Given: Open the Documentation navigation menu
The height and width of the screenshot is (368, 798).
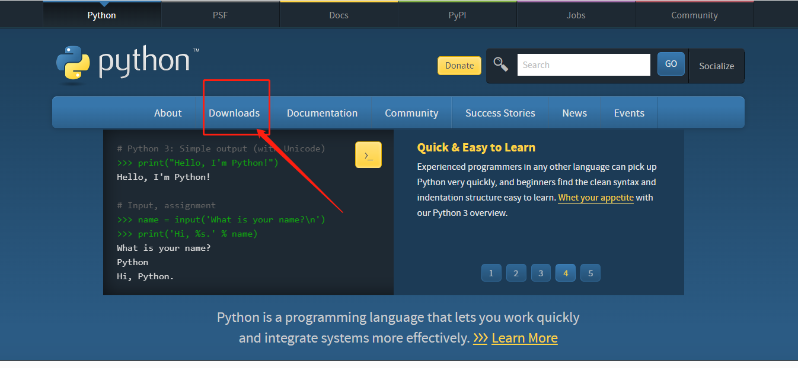Looking at the screenshot, I should tap(323, 113).
